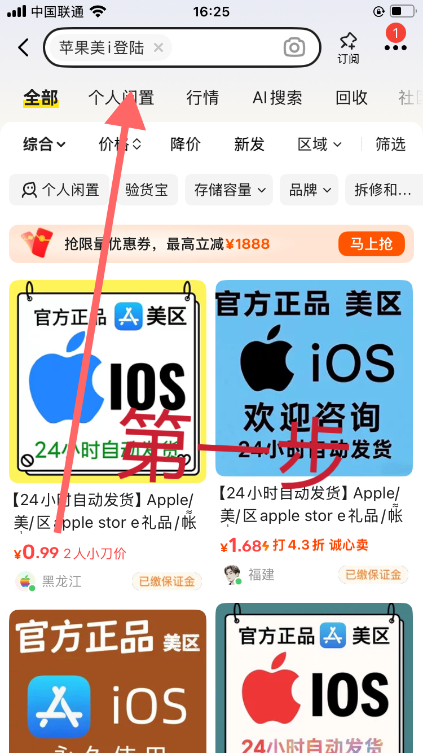Tap the 黑龙江 seller avatar
Viewport: 423px width, 753px height.
[25, 581]
